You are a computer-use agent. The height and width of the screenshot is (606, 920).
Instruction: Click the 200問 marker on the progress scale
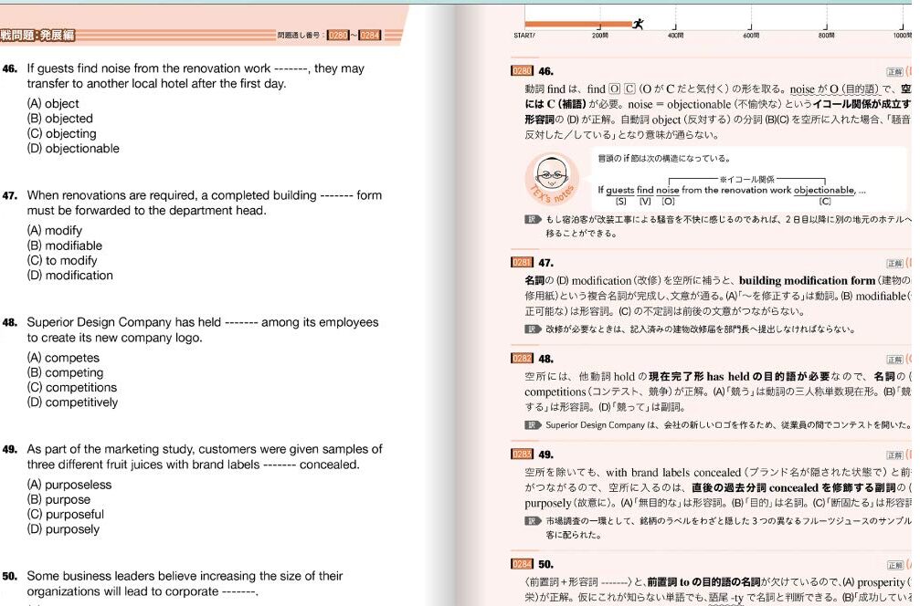[x=599, y=36]
